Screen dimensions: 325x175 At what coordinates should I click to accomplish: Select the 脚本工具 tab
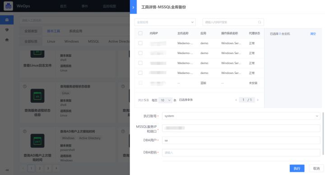click(53, 31)
